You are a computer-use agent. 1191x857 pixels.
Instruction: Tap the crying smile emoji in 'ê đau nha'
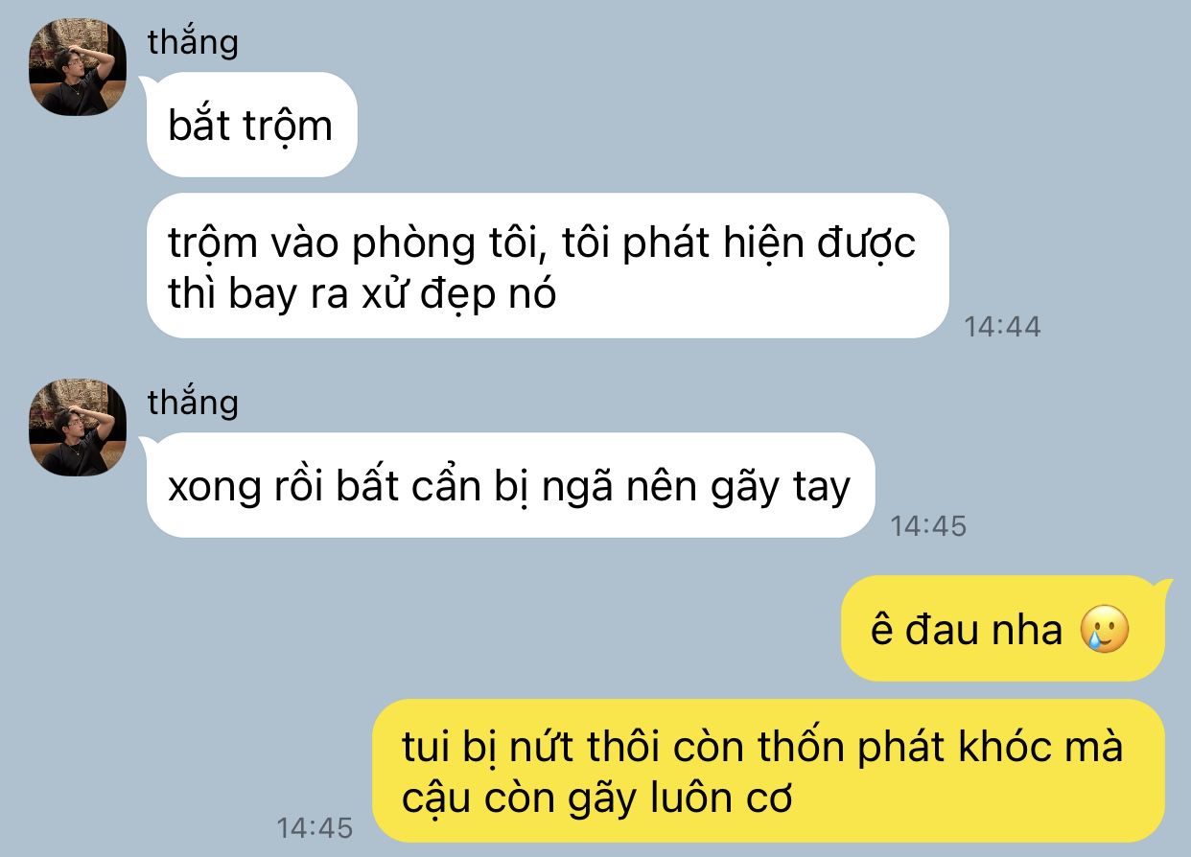[1105, 630]
